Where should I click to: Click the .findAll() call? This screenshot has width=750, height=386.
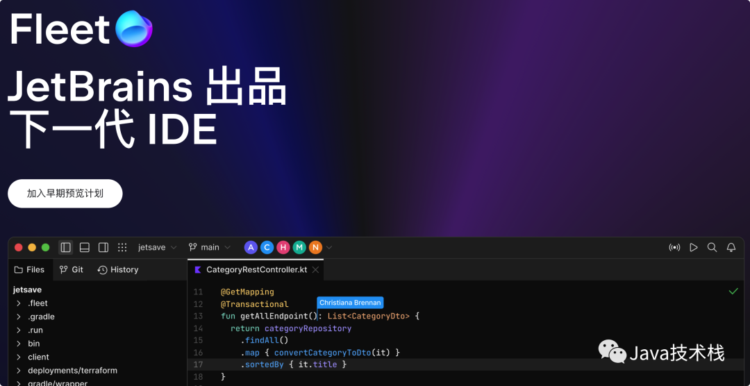tap(265, 341)
